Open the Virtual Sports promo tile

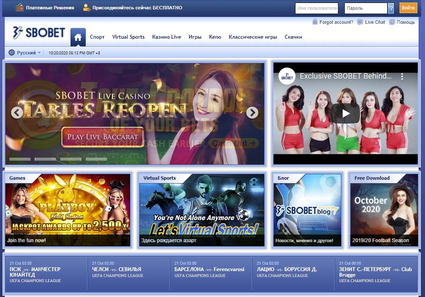(x=202, y=210)
